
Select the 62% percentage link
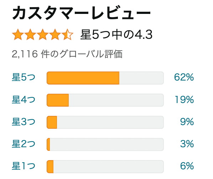coord(184,77)
